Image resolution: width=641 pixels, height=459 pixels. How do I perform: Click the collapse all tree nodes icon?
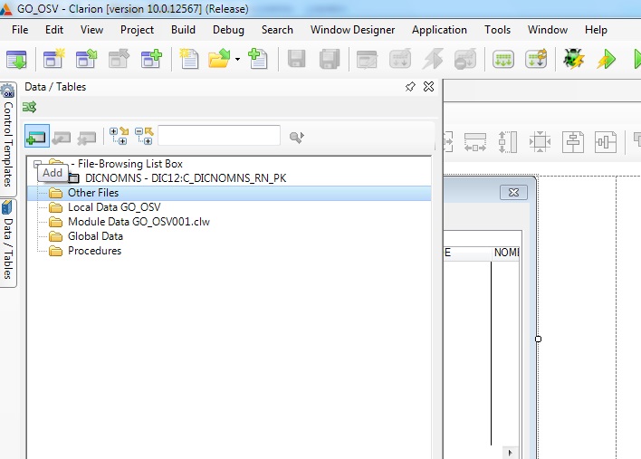pyautogui.click(x=144, y=137)
